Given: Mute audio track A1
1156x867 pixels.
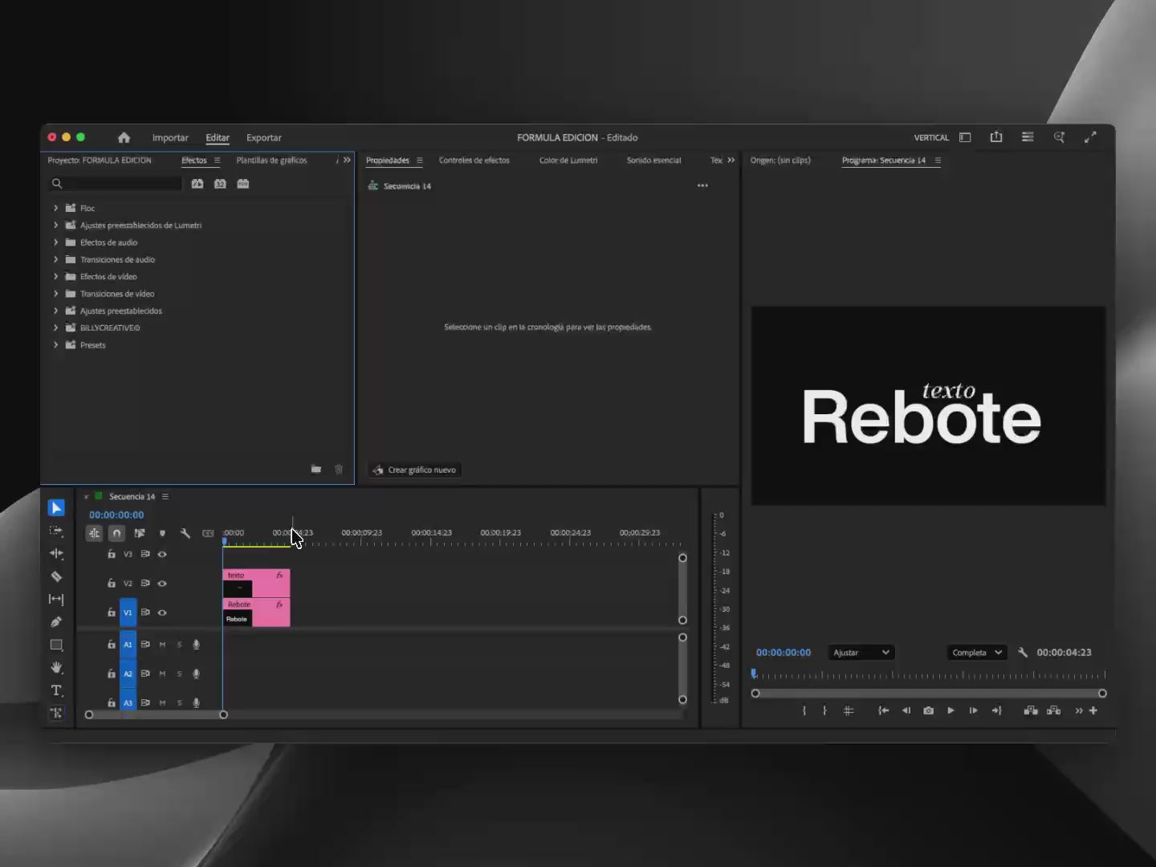Looking at the screenshot, I should [162, 644].
